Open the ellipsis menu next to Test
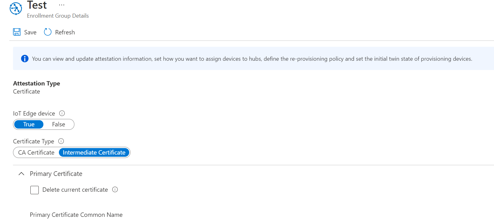 tap(61, 5)
